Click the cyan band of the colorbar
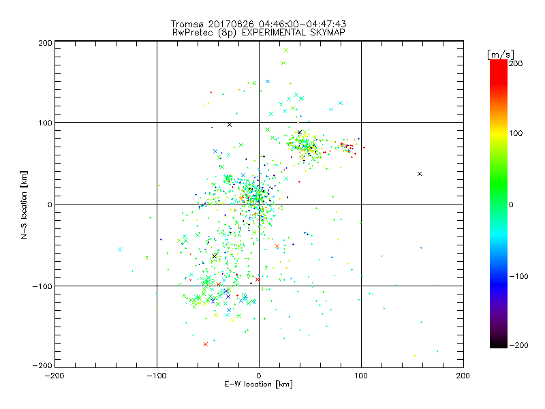The height and width of the screenshot is (409, 545). pyautogui.click(x=499, y=234)
